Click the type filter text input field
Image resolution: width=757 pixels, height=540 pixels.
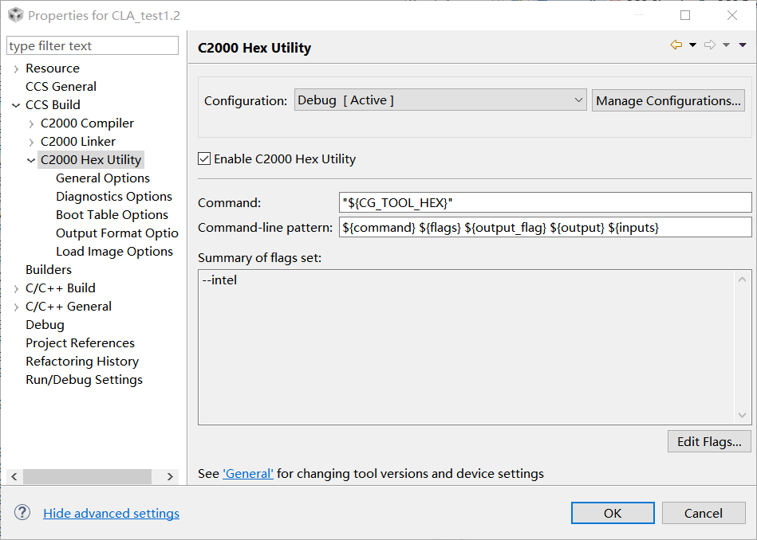coord(93,46)
